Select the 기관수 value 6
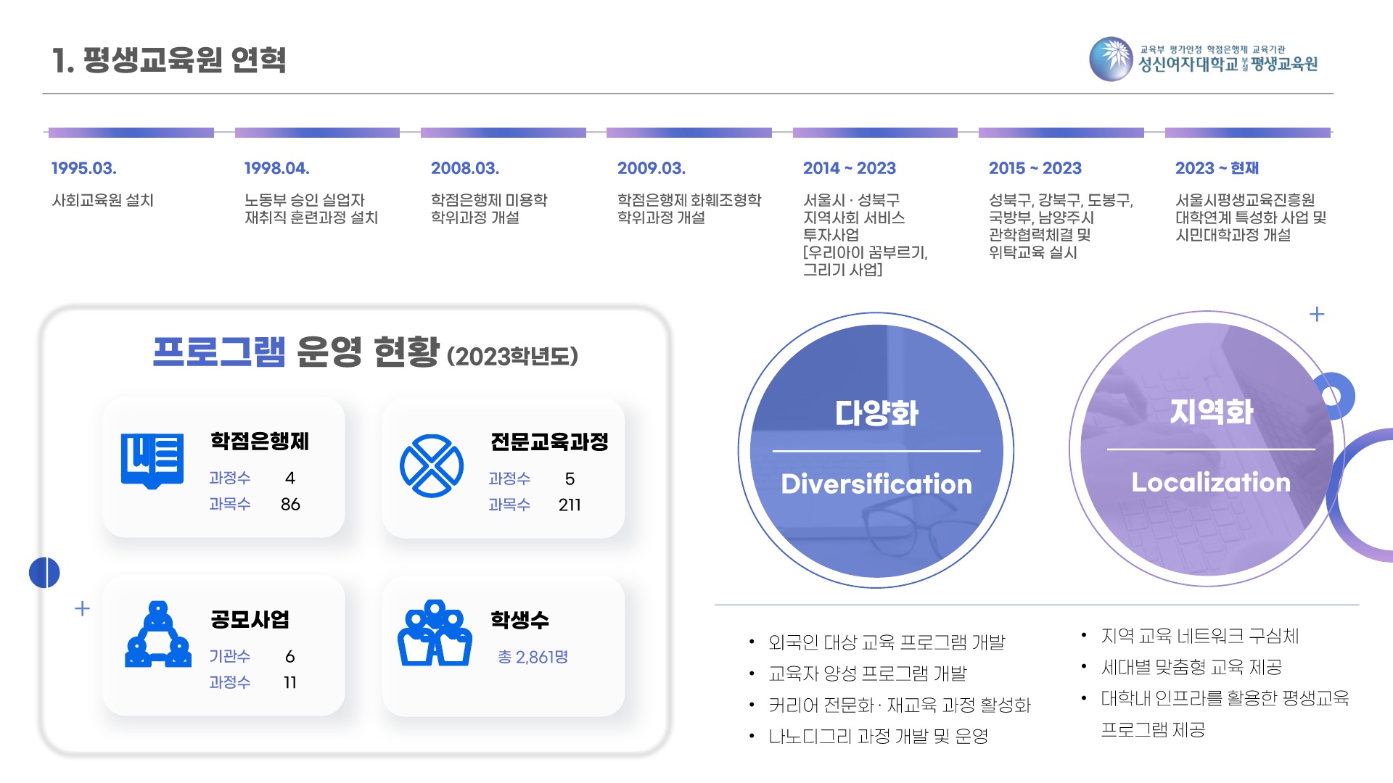 click(x=290, y=657)
